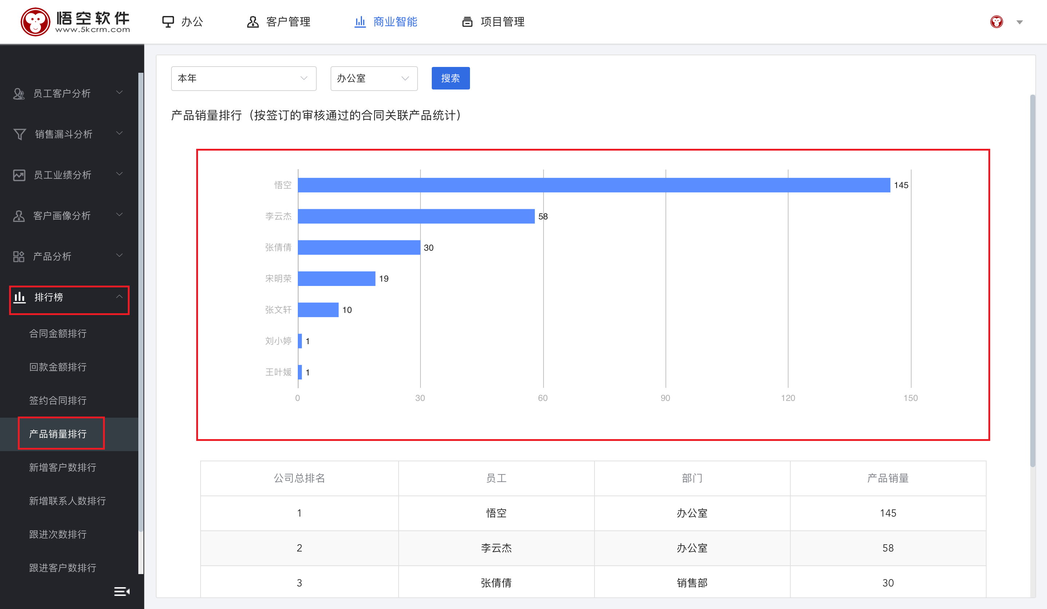Click the sidebar vertical scrollbar
This screenshot has width=1047, height=609.
141,302
